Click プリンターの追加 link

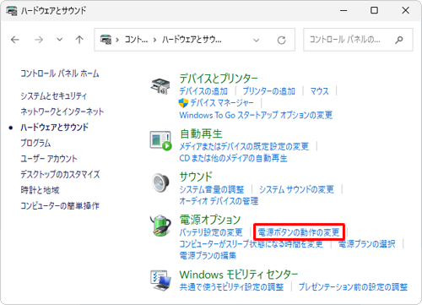click(268, 91)
